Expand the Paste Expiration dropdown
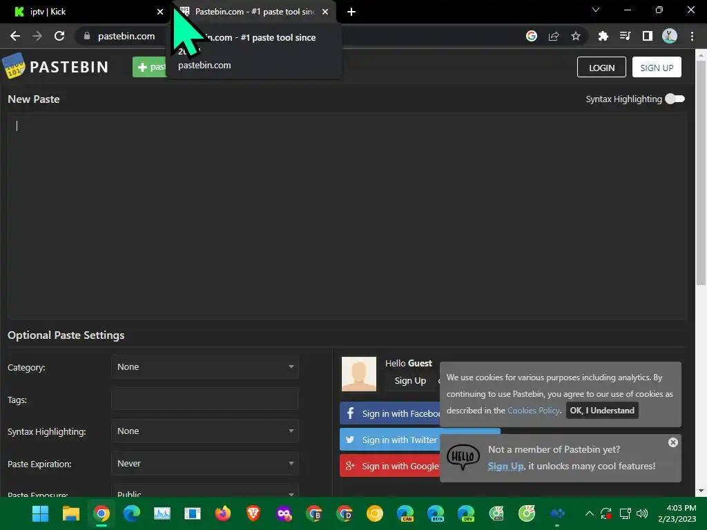 [x=205, y=463]
